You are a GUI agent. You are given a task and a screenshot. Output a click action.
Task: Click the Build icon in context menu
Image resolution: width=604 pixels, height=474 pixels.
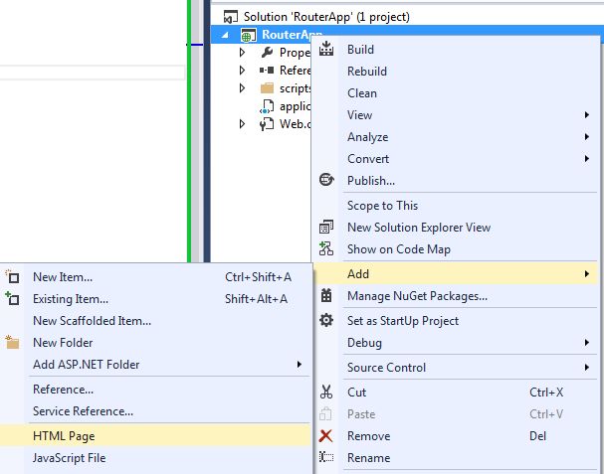coord(326,49)
